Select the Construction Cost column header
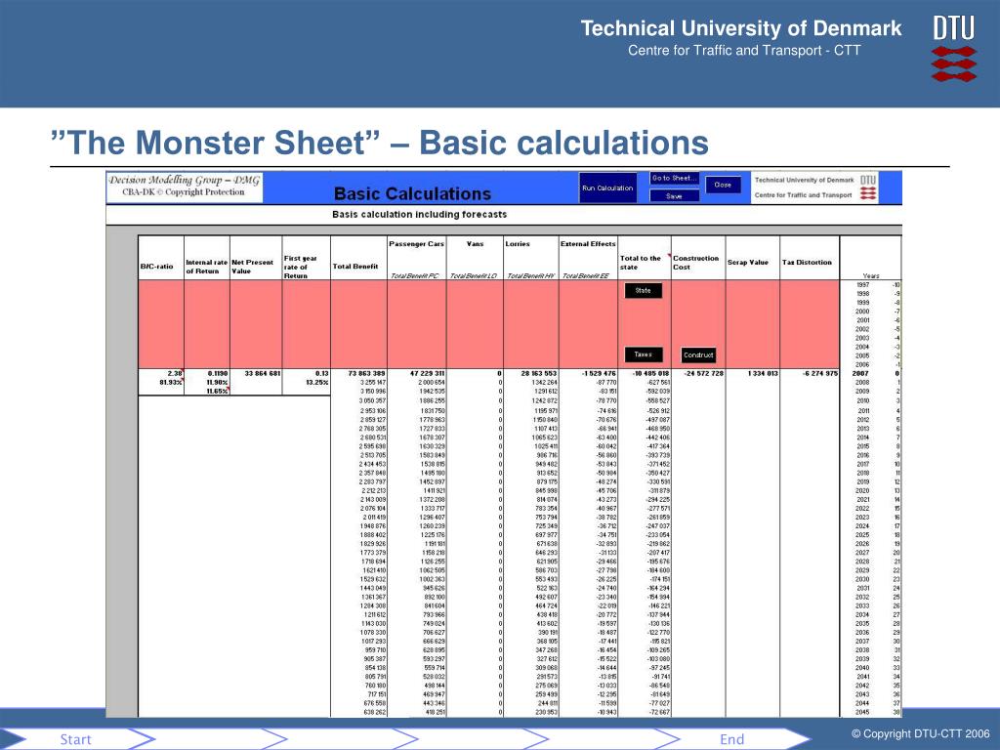The height and width of the screenshot is (750, 1000). [695, 263]
